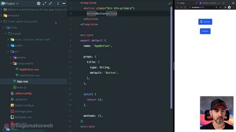Click the zoom magnifier icon in address bar
This screenshot has width=236, height=132.
(x=216, y=7)
